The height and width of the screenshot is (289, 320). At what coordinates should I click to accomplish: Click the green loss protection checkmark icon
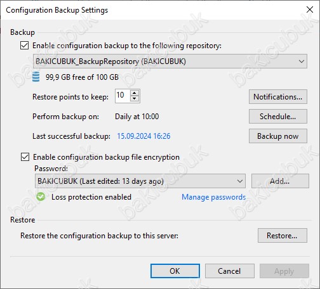(41, 196)
